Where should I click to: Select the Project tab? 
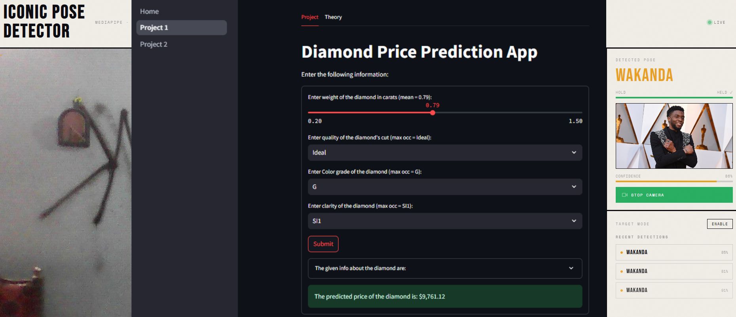point(309,17)
